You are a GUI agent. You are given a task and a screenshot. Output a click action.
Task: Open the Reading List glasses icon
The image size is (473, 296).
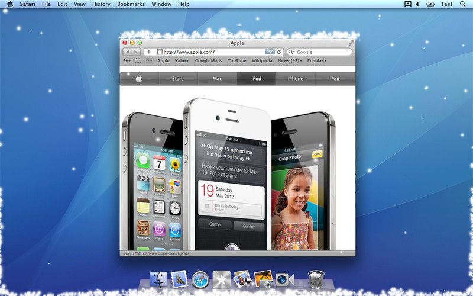point(127,61)
